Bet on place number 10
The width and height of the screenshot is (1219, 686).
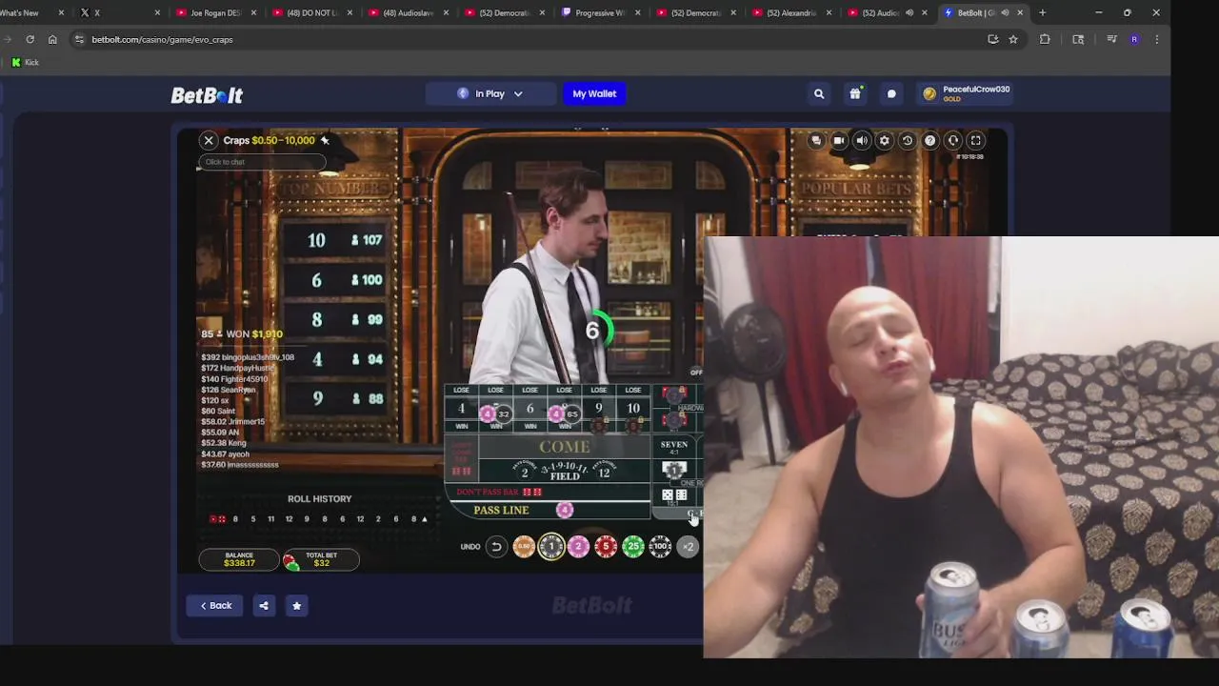(x=633, y=409)
